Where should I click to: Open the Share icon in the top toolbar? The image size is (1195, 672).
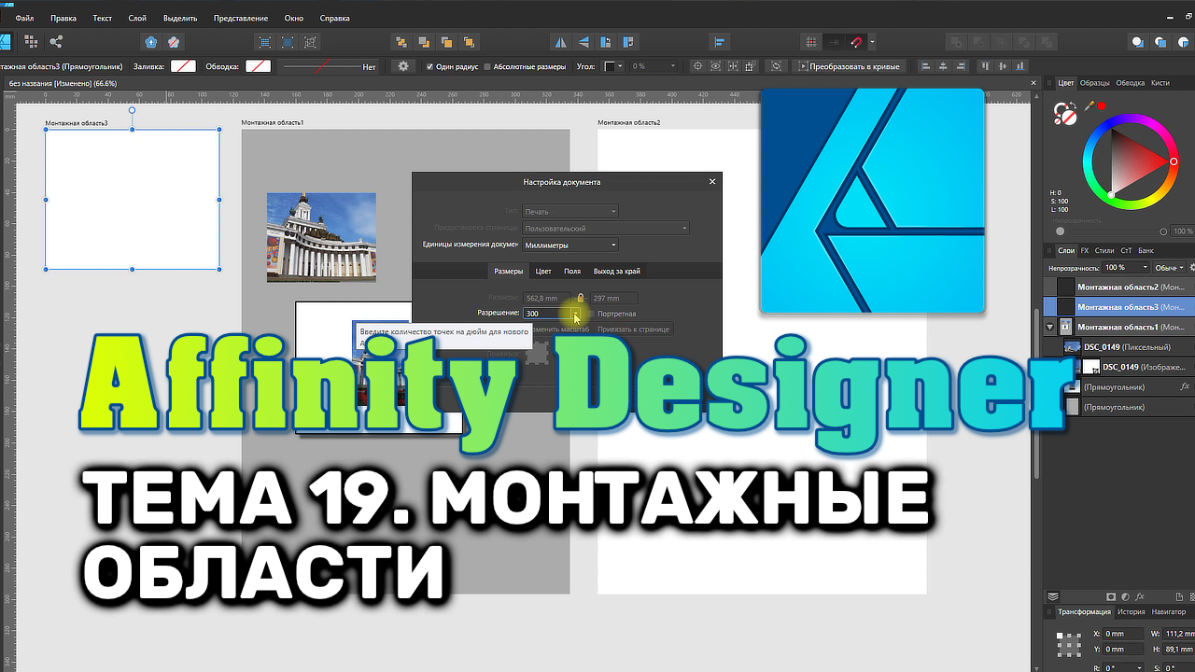click(x=56, y=41)
